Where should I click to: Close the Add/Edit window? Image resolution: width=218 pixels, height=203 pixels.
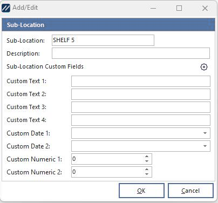(205, 8)
